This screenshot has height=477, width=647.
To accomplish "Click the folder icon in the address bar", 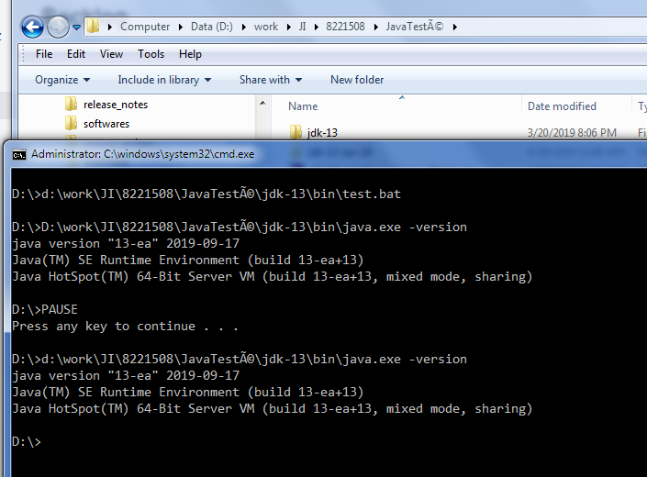I will click(x=95, y=26).
